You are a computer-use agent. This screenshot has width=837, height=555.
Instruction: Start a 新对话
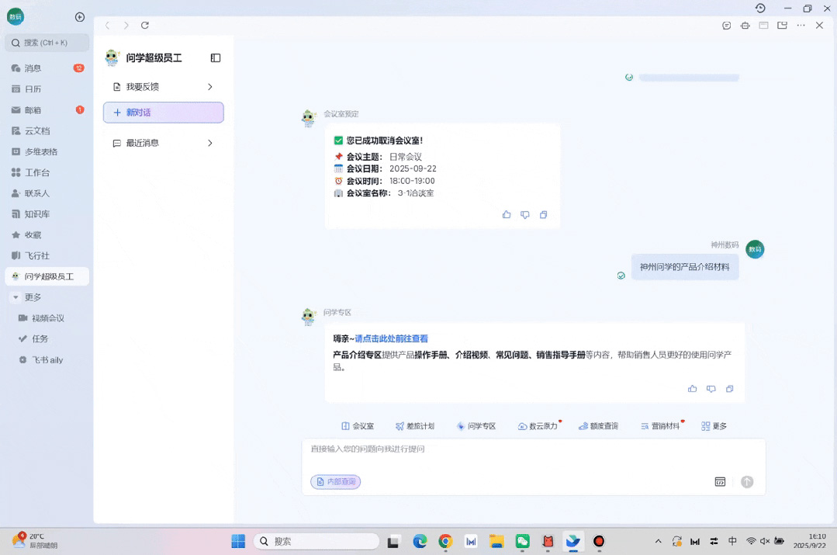(x=164, y=113)
